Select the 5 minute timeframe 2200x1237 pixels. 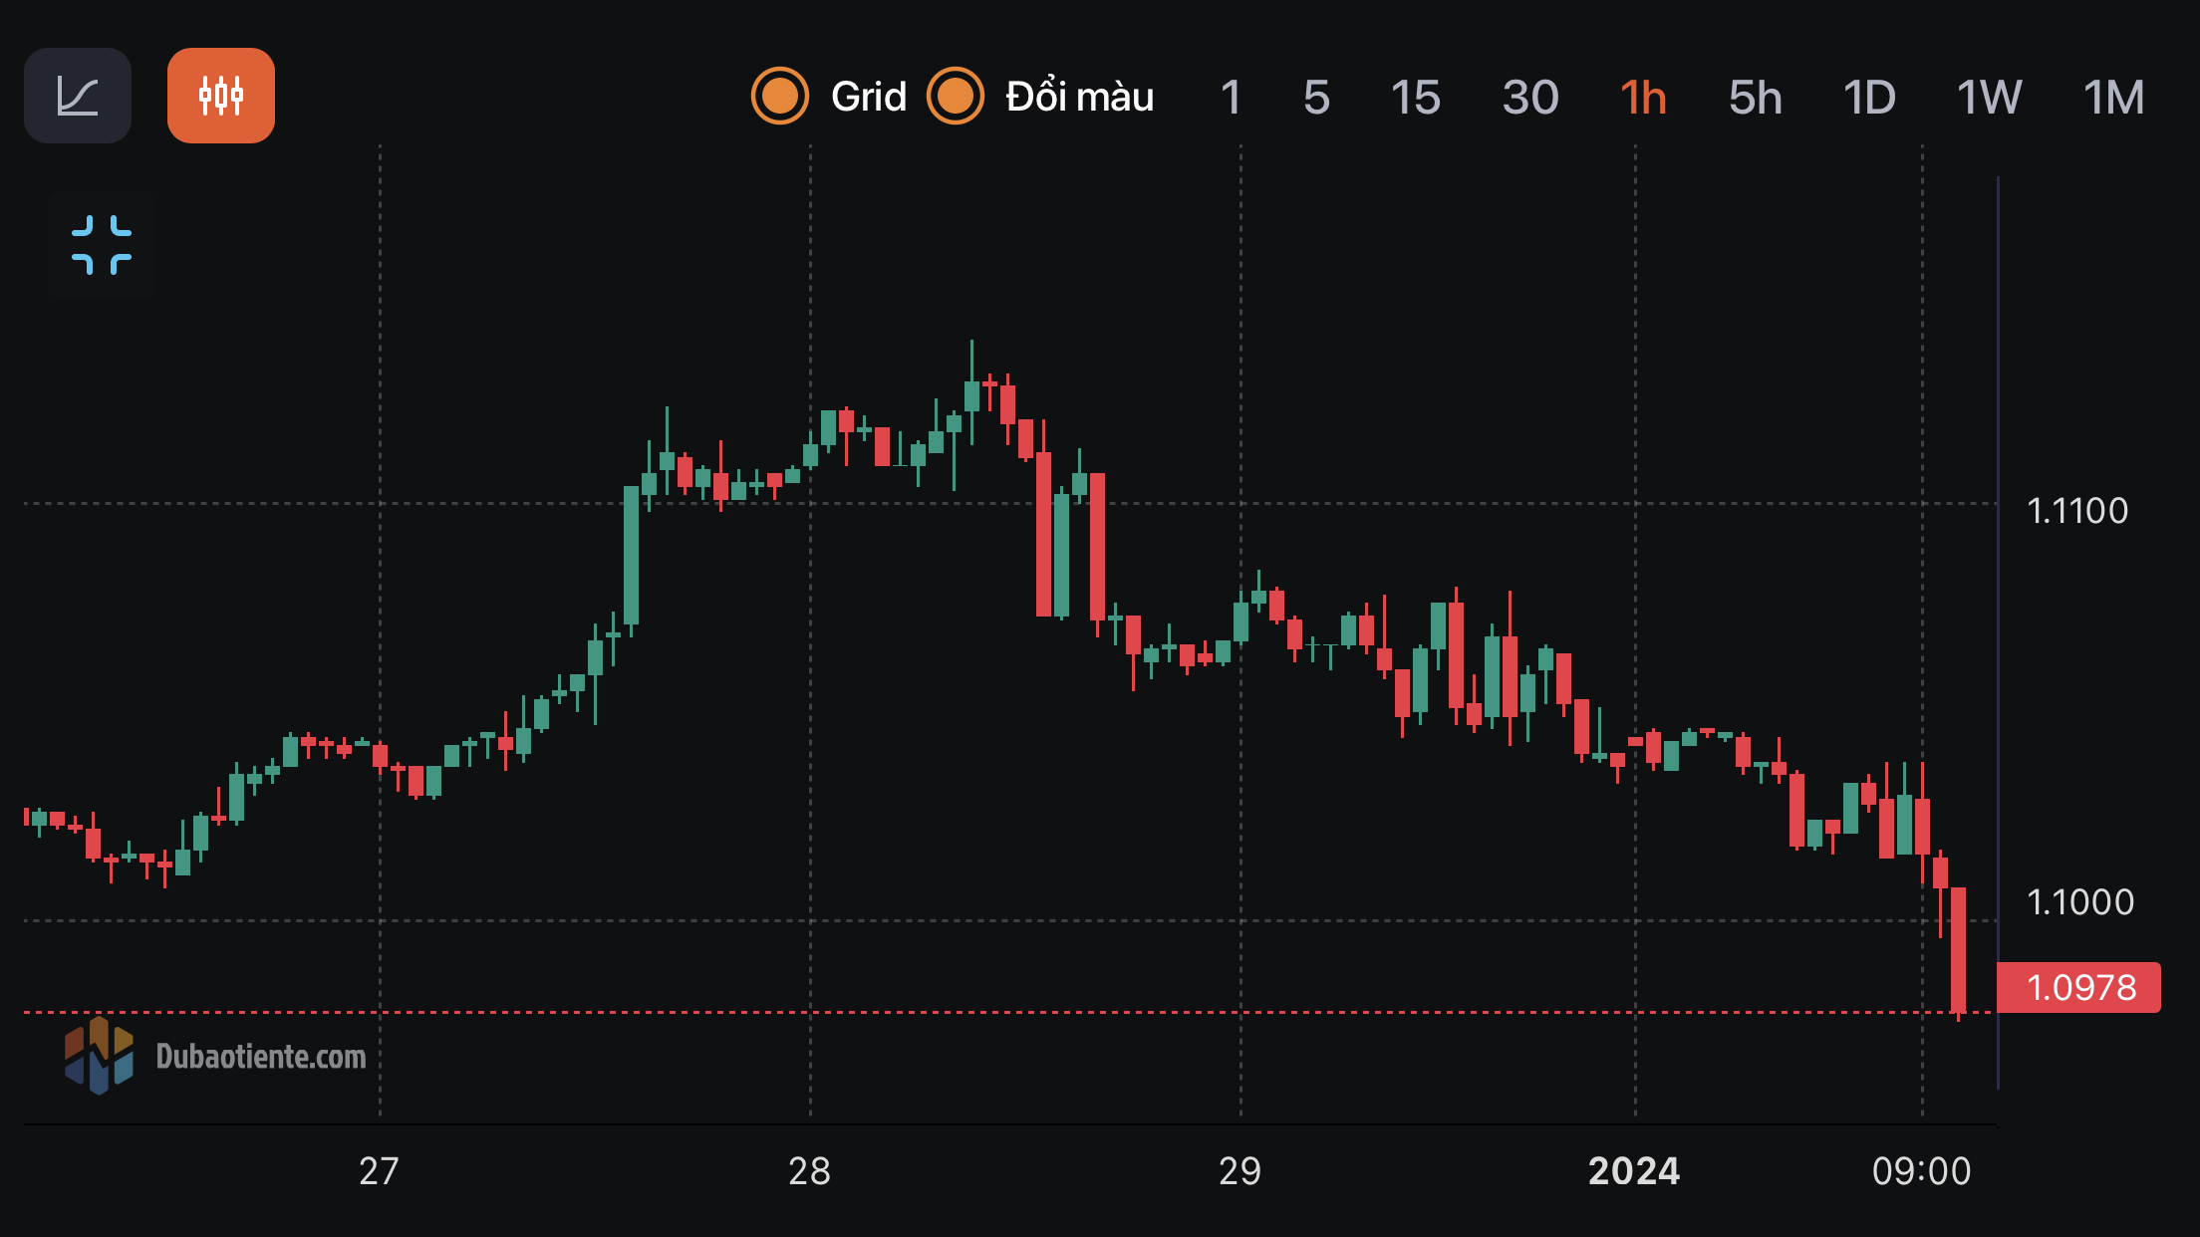[1316, 98]
